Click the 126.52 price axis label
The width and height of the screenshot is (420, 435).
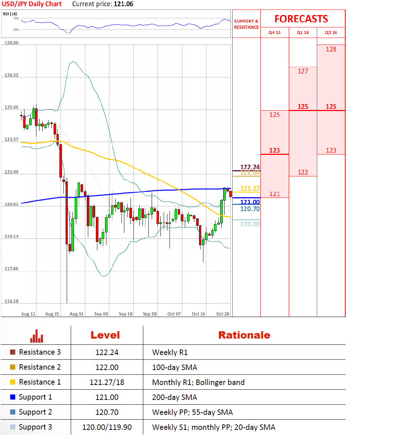[11, 75]
